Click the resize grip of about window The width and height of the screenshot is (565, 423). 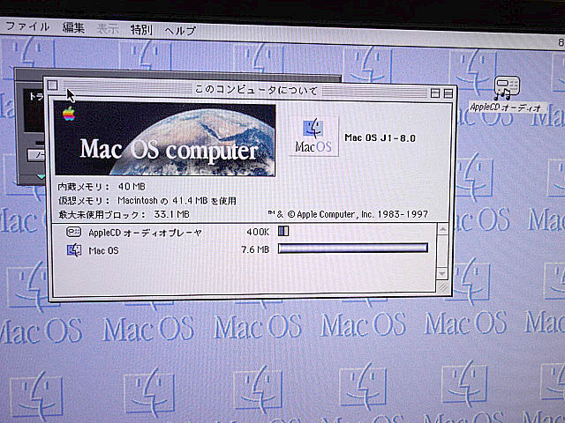click(x=441, y=286)
